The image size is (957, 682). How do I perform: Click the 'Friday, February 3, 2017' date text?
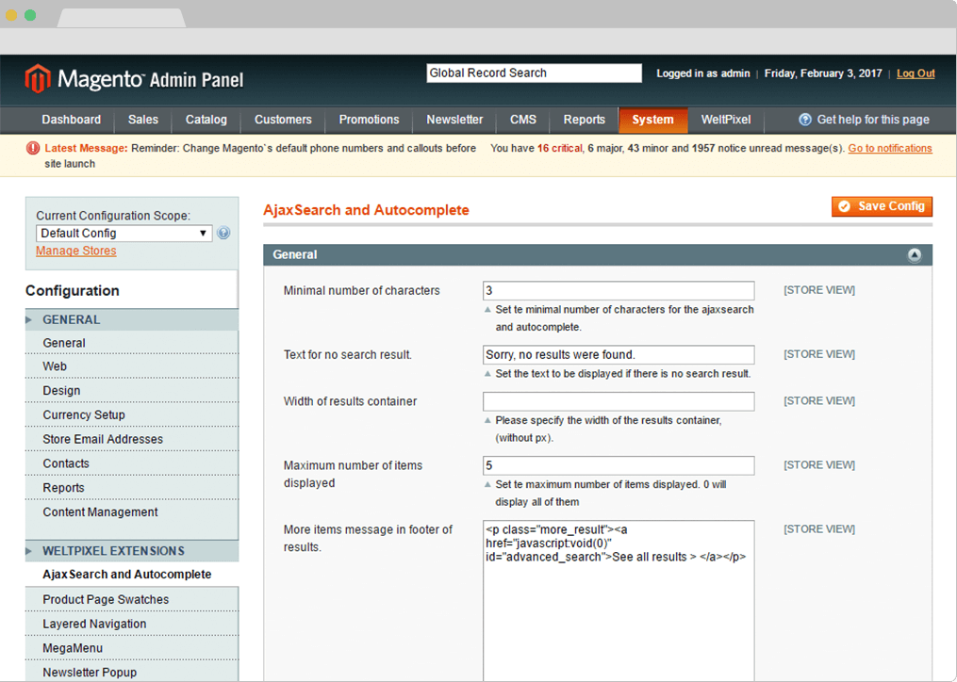pyautogui.click(x=823, y=73)
